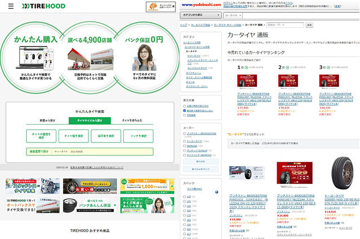This screenshot has height=239, width=360.
Task: Select the 155 tire width option
Action: [184, 206]
